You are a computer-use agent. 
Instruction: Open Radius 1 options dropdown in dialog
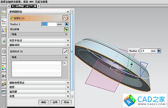coord(67,24)
